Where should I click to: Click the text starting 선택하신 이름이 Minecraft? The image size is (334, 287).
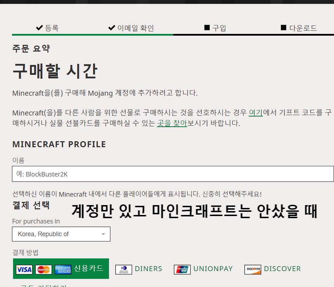(137, 194)
